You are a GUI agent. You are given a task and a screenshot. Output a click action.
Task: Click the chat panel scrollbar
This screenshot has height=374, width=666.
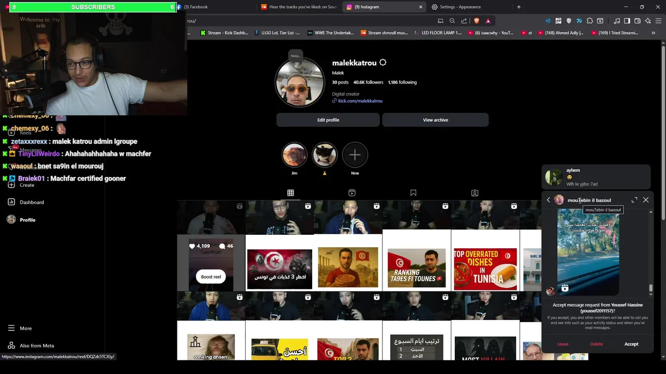coord(650,288)
